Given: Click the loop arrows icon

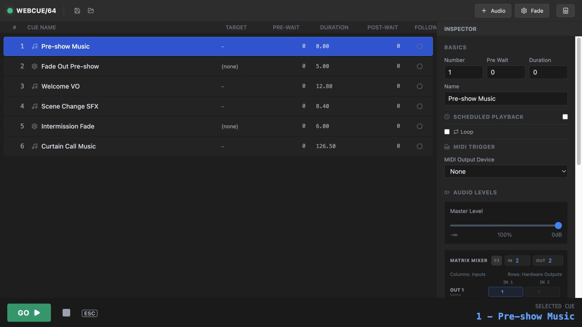Looking at the screenshot, I should pyautogui.click(x=456, y=132).
